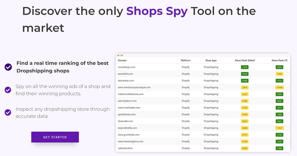
Task: Click green 37479 global rank badge
Action: pyautogui.click(x=245, y=67)
